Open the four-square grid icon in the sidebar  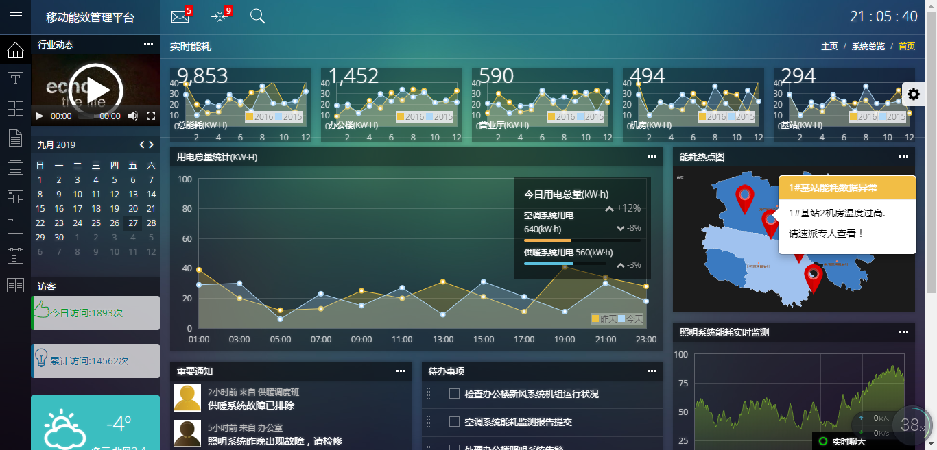(15, 108)
